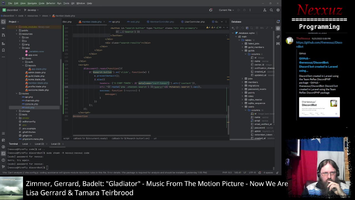Screen dimensions: 355x200
Task: Open the Refactor menu
Action: point(51,3)
